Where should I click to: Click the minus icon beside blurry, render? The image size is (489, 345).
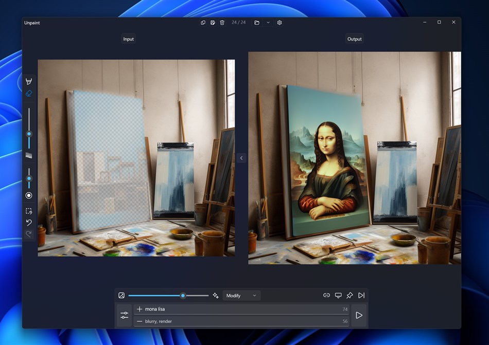139,321
